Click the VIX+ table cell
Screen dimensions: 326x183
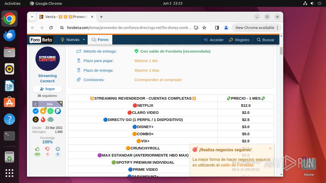click(x=143, y=141)
